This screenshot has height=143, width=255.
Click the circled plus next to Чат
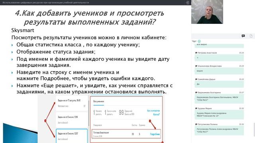[x=199, y=41]
